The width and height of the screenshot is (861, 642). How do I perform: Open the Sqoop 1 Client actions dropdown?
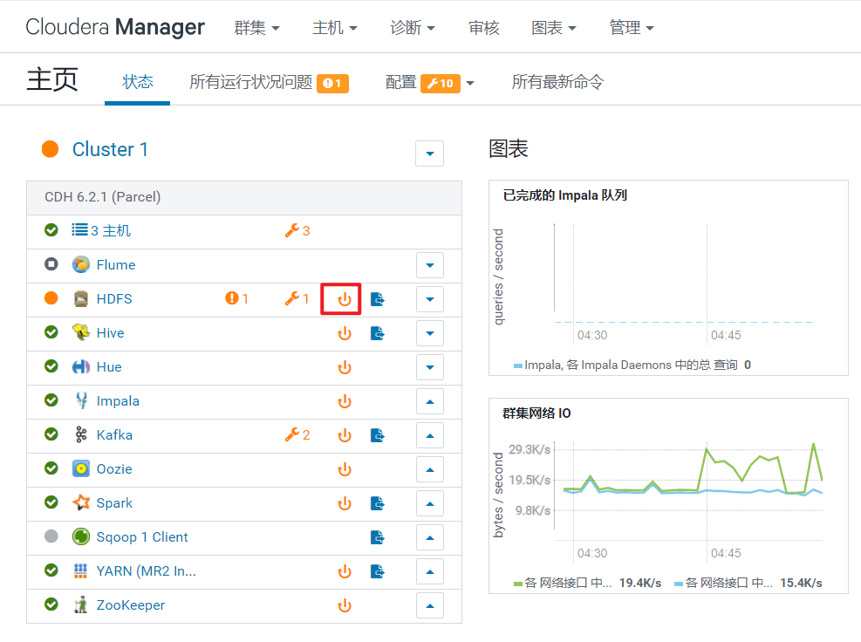[430, 537]
